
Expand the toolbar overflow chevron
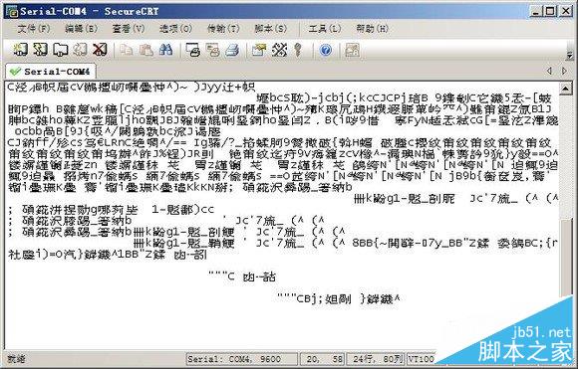(570, 55)
